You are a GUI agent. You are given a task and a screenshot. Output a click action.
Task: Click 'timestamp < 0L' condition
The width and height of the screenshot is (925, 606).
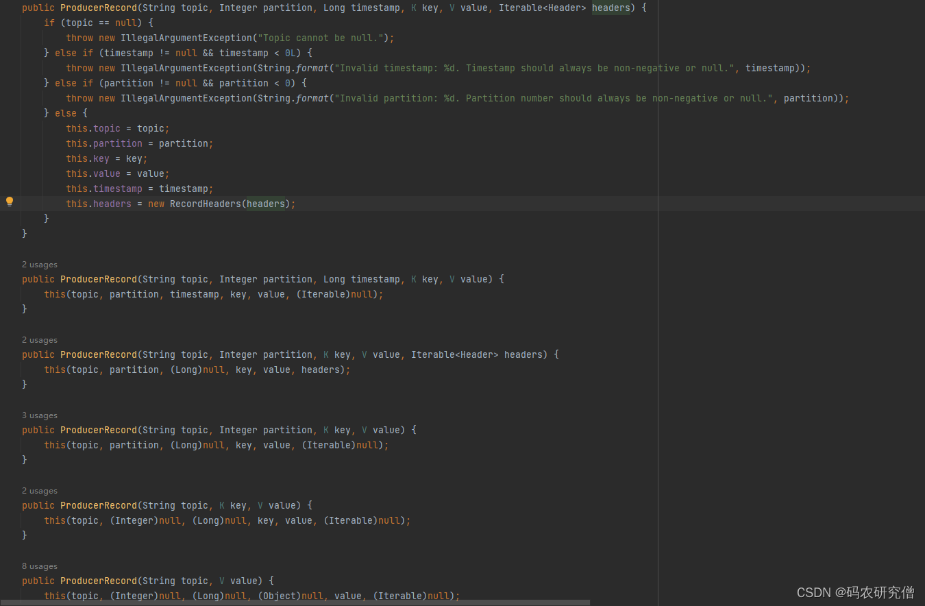(258, 53)
